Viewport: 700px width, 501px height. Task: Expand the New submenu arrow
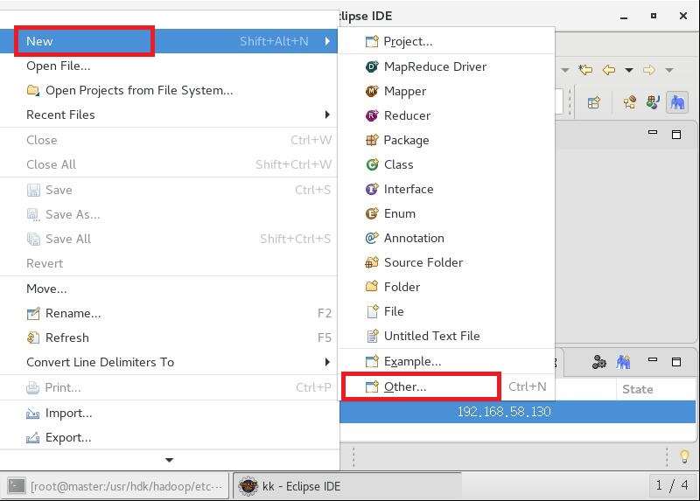(327, 41)
